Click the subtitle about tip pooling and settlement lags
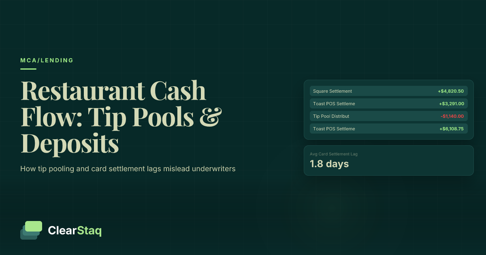Viewport: 486px width, 255px height. (128, 169)
